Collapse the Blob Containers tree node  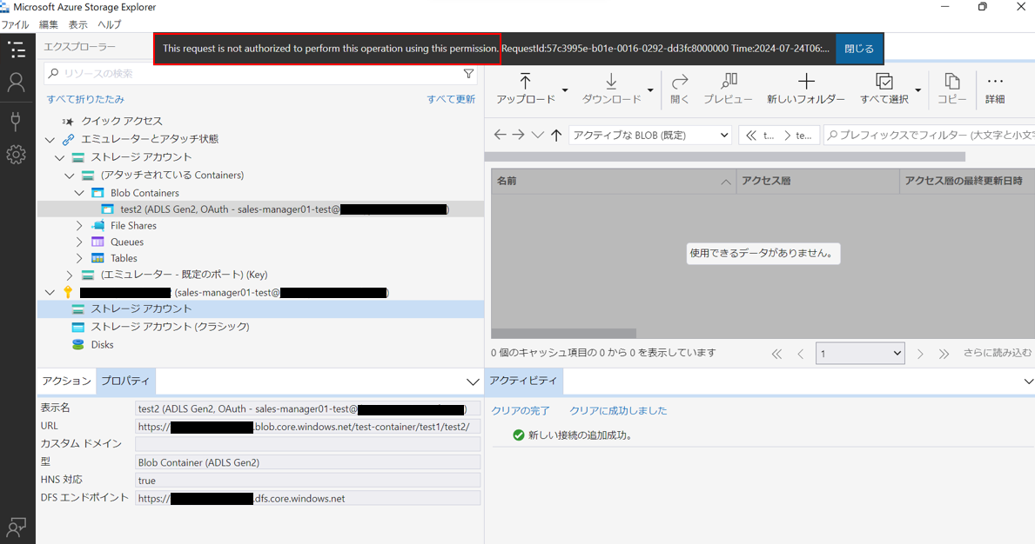[x=79, y=193]
